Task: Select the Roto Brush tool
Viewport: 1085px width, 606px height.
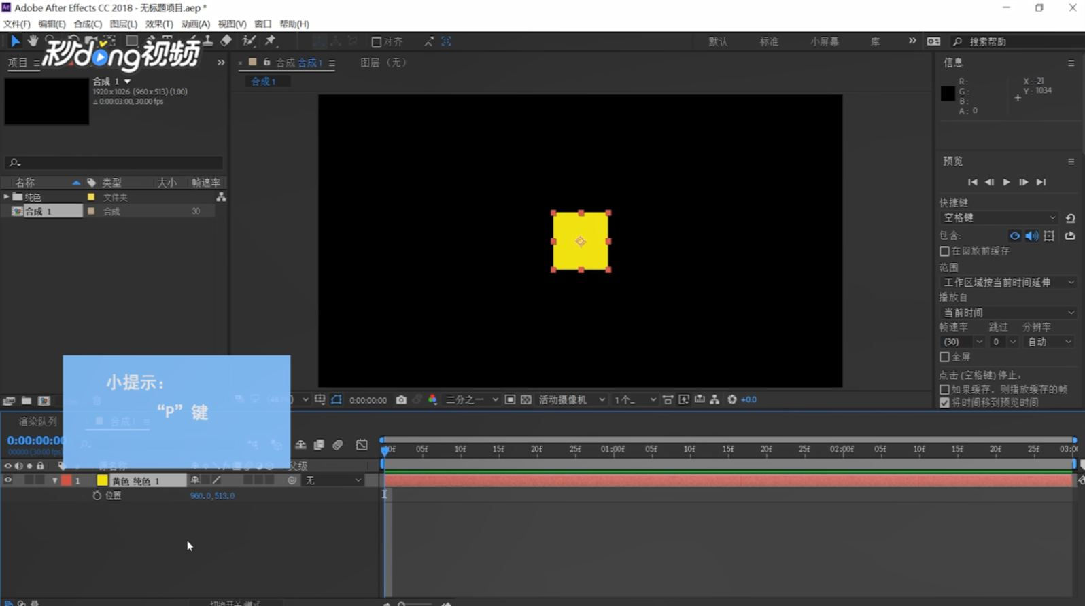Action: point(249,41)
